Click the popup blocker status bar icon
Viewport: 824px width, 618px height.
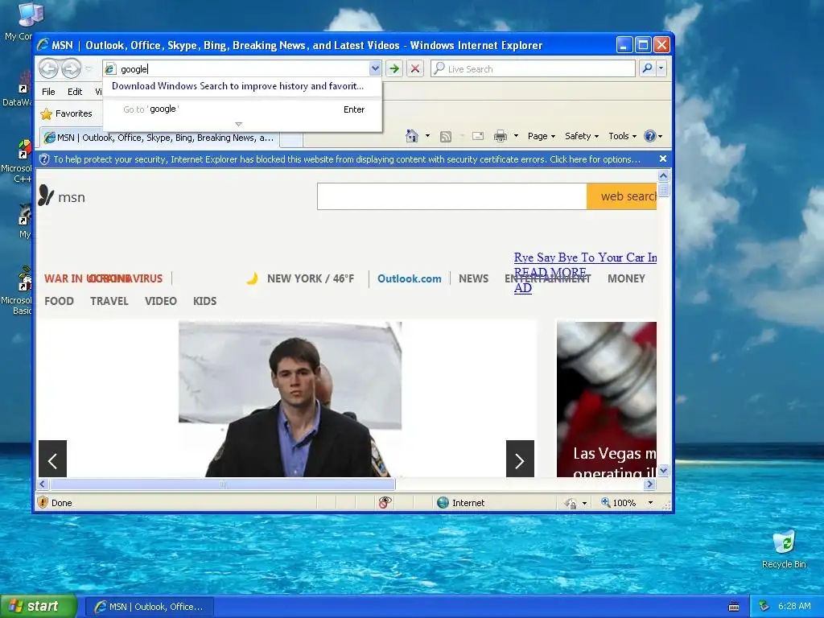pyautogui.click(x=385, y=503)
